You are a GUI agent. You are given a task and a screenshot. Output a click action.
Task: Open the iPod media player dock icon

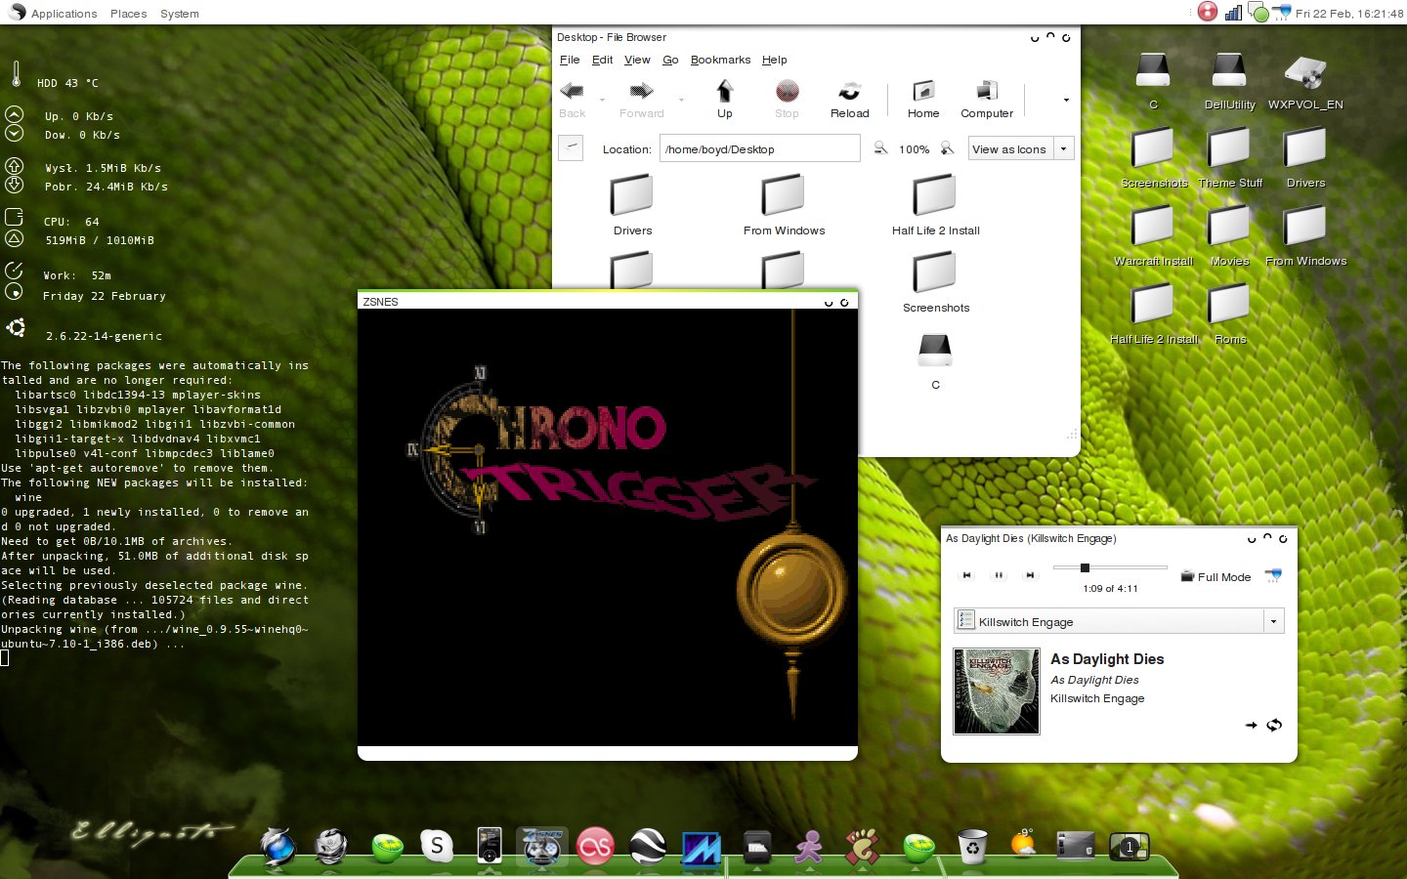[489, 846]
